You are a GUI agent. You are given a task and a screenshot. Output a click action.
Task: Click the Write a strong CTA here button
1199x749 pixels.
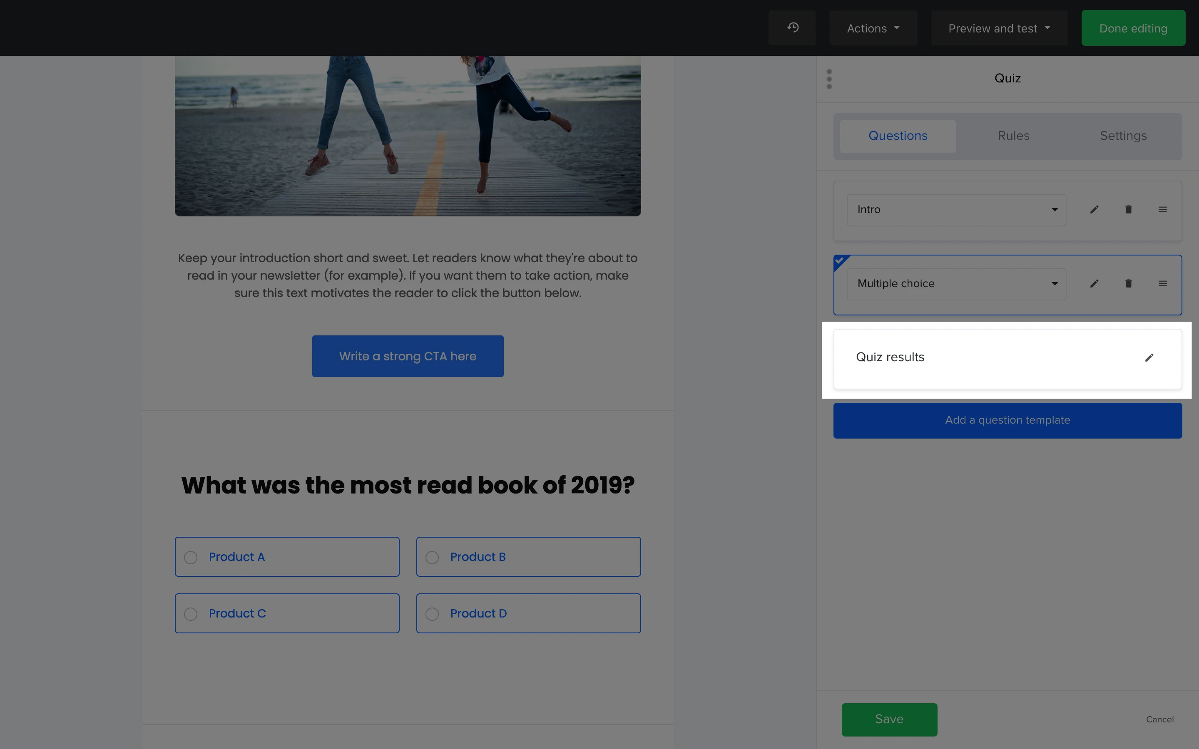click(408, 356)
